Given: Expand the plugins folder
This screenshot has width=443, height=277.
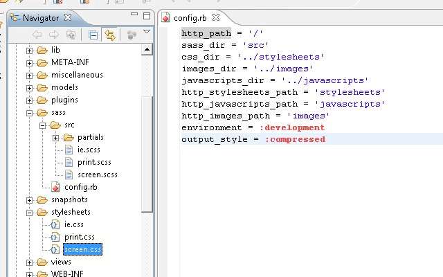Looking at the screenshot, I should tap(29, 100).
